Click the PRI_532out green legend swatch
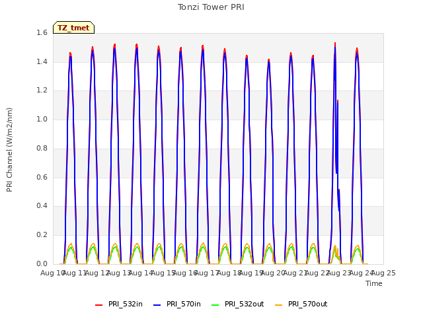This screenshot has width=423, height=317. pyautogui.click(x=215, y=305)
